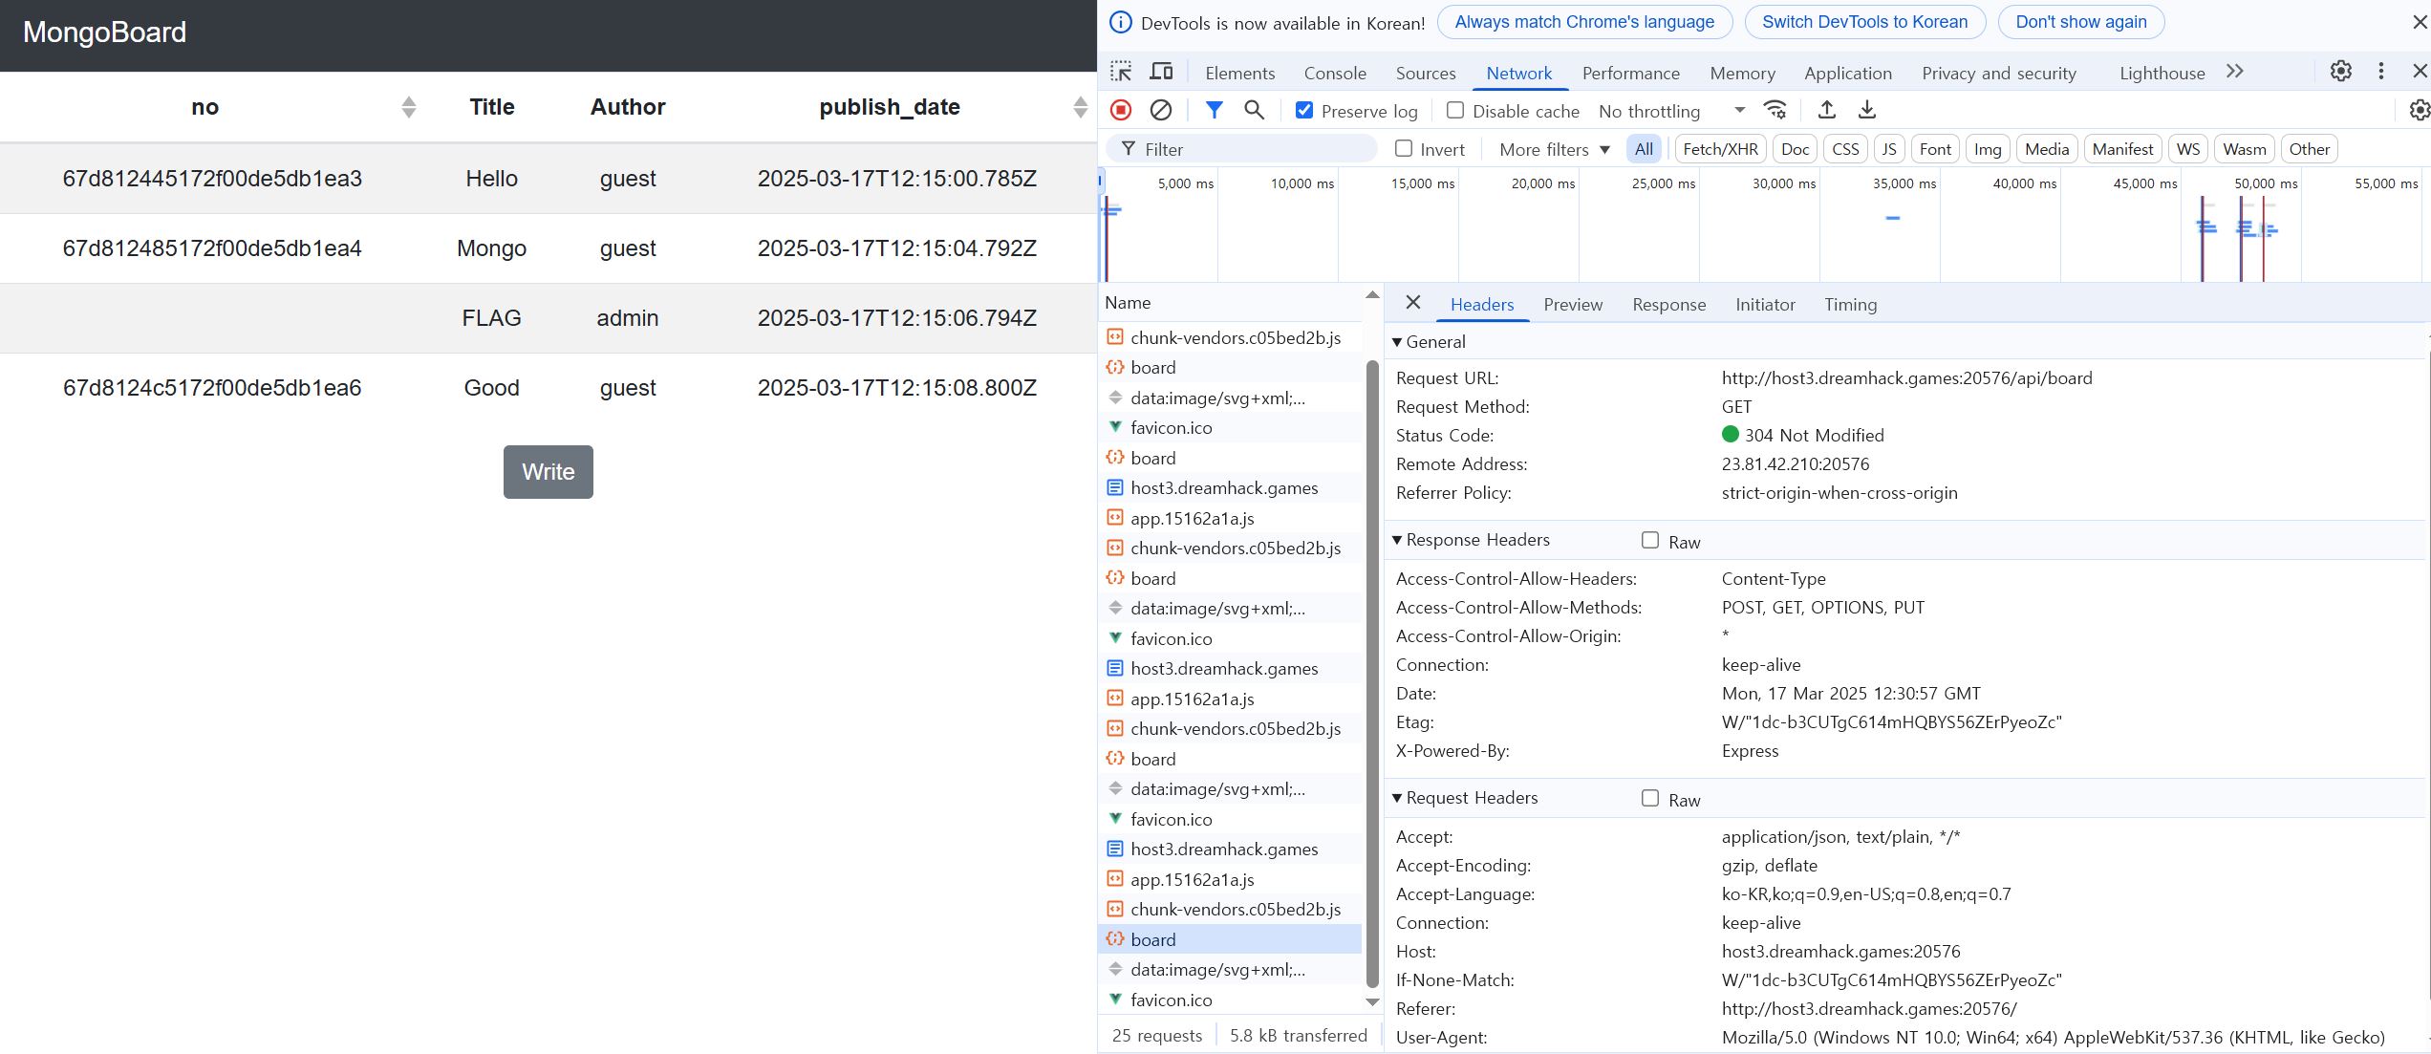Open network conditions wifi icon
The width and height of the screenshot is (2431, 1054).
click(1775, 111)
